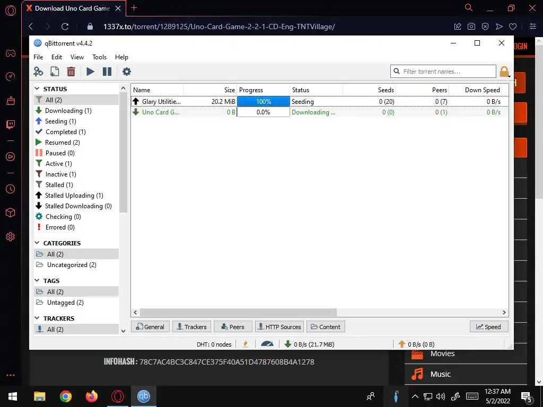543x407 pixels.
Task: Switch to the Trackers tab
Action: (x=191, y=326)
